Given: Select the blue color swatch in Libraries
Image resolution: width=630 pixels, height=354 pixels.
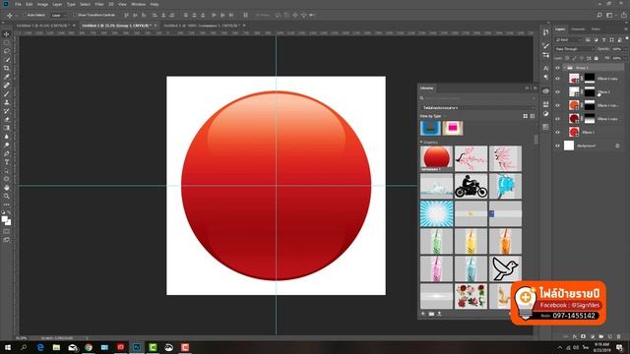Looking at the screenshot, I should tap(430, 128).
